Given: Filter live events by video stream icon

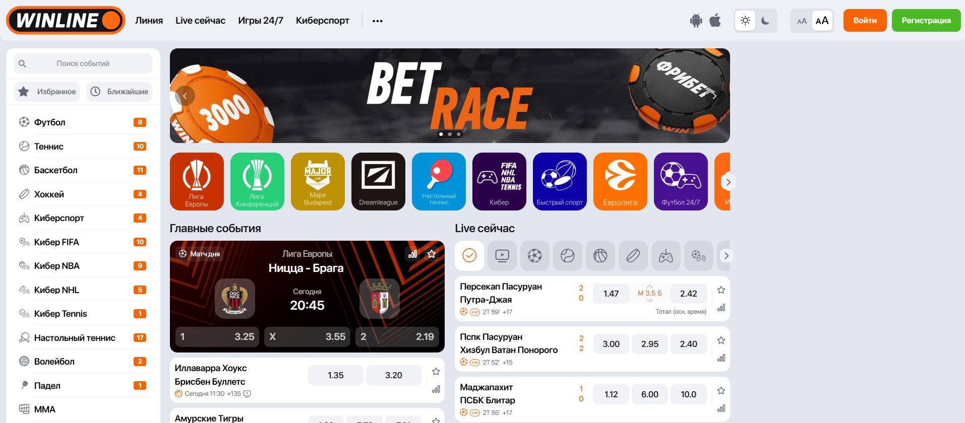Looking at the screenshot, I should point(502,256).
